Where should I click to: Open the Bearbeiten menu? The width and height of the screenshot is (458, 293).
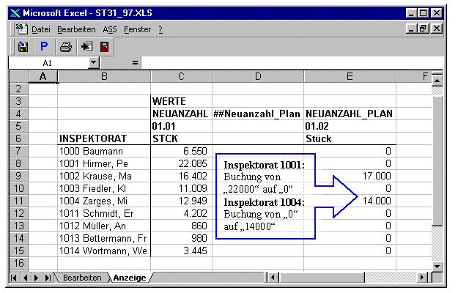click(77, 29)
